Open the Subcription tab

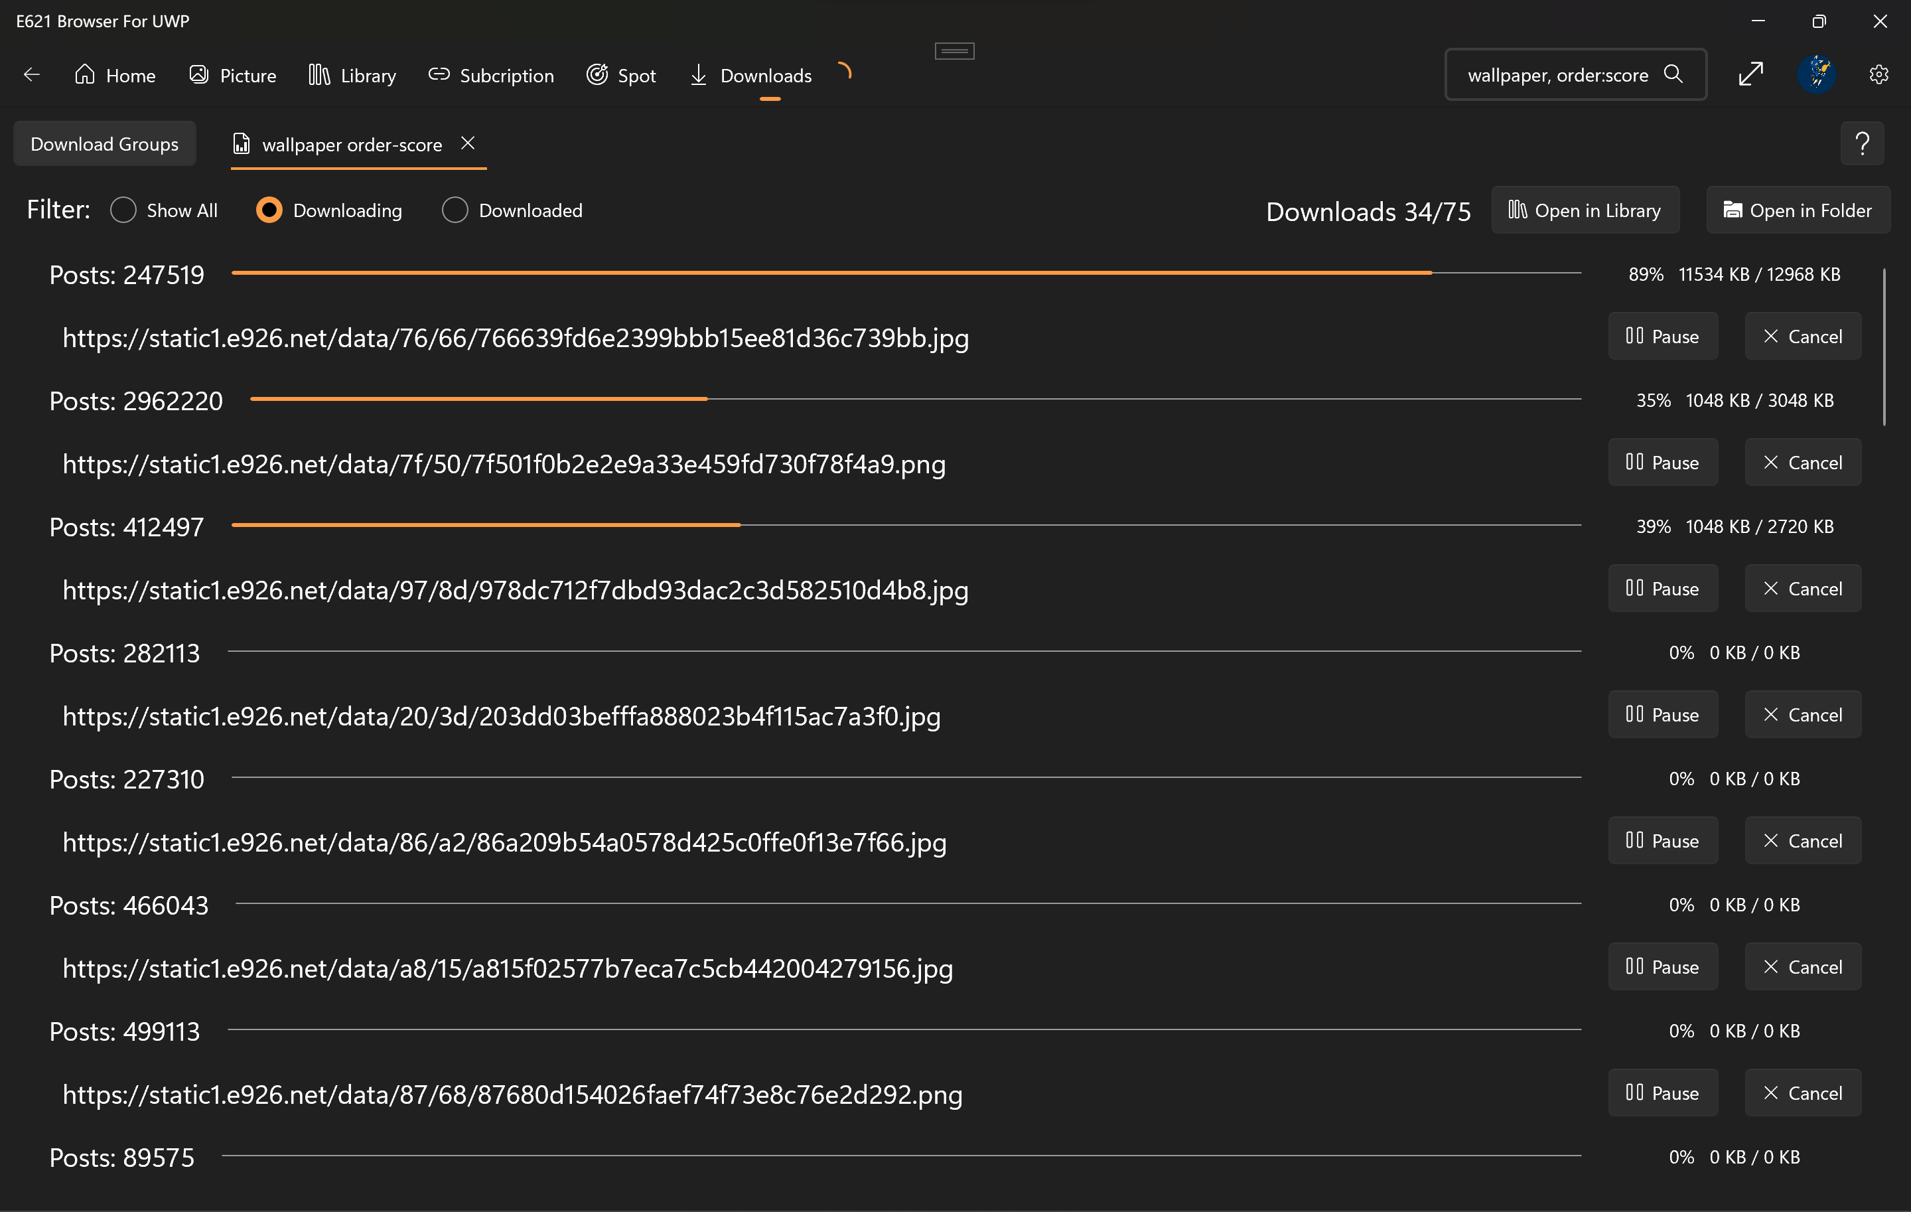coord(491,76)
